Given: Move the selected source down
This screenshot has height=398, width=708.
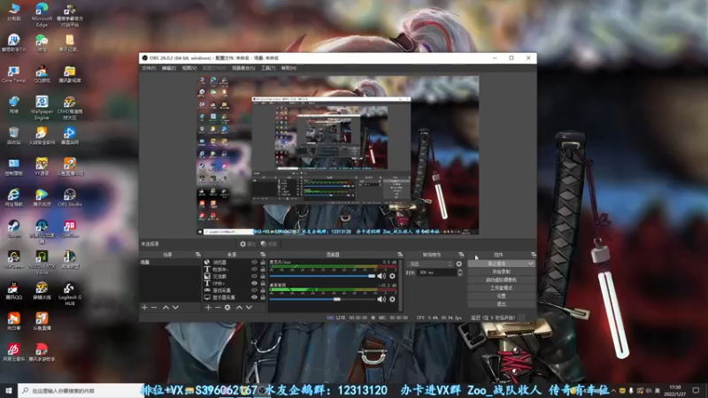Looking at the screenshot, I should coord(249,307).
